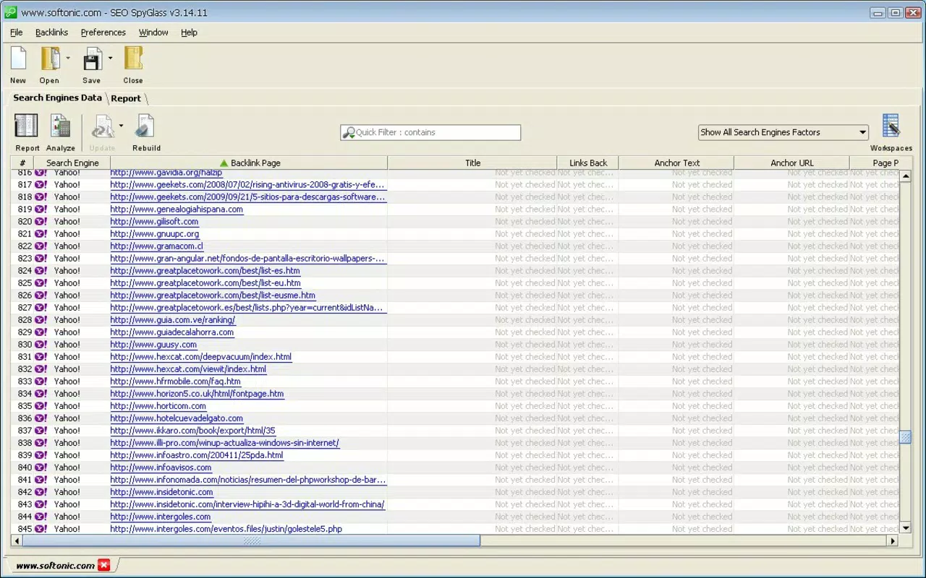
Task: Open the Workspaces icon
Action: point(891,126)
